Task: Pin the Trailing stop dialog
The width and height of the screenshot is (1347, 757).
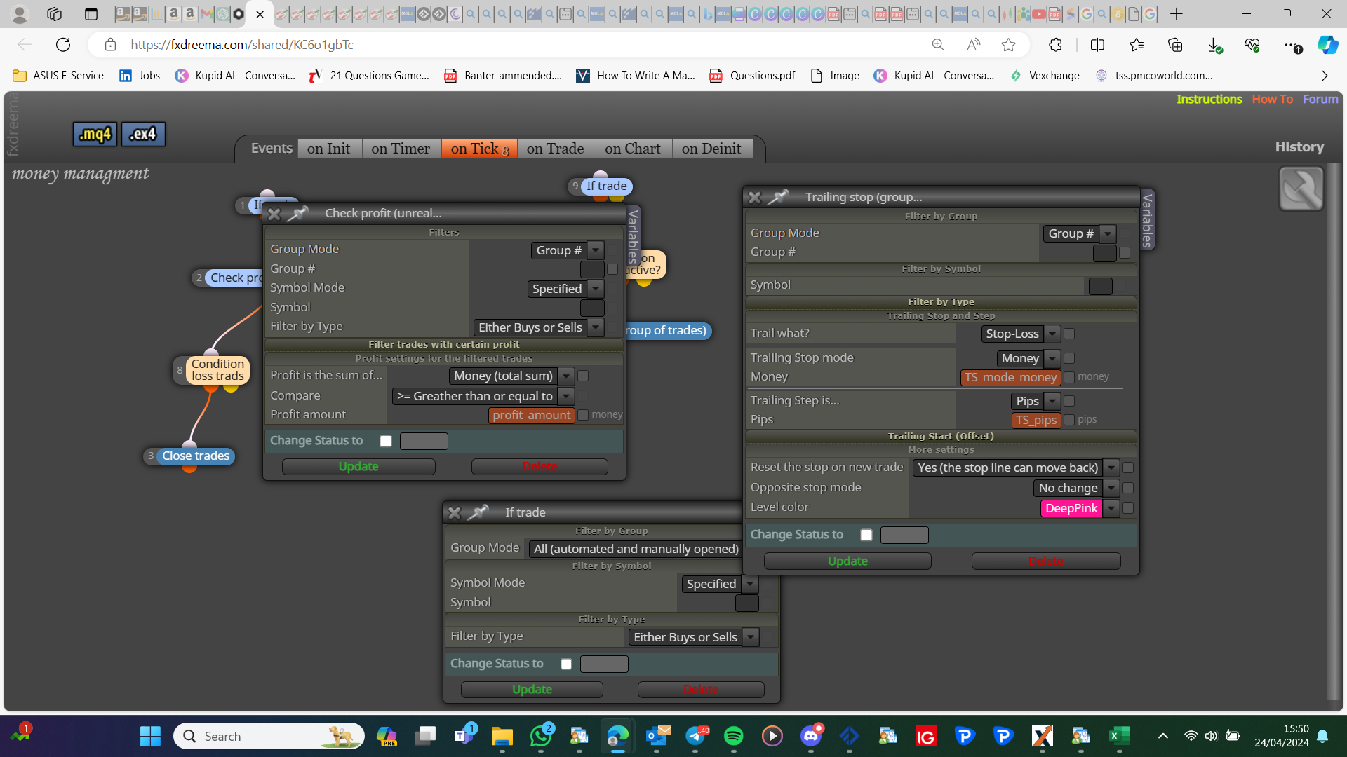Action: click(778, 197)
